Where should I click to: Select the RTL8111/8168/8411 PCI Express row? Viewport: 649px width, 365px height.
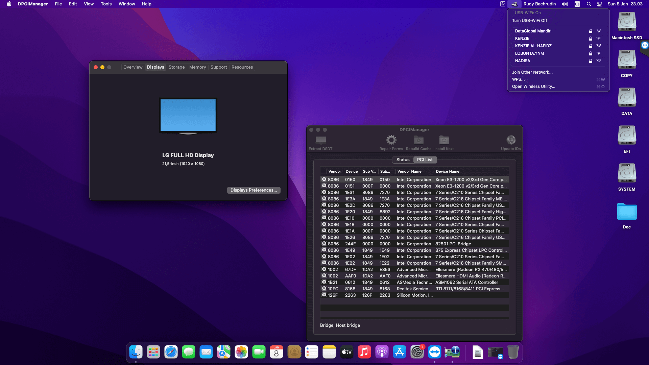click(x=415, y=289)
